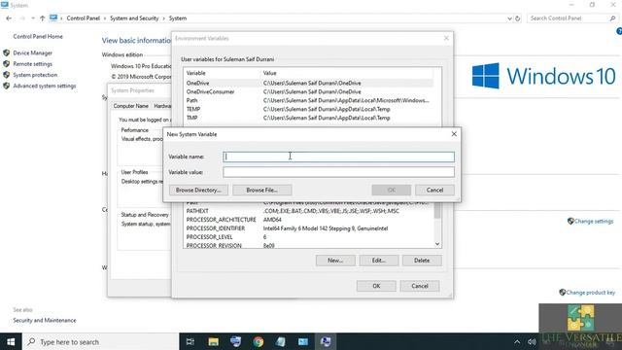Click the Browse Directory button

pyautogui.click(x=198, y=191)
